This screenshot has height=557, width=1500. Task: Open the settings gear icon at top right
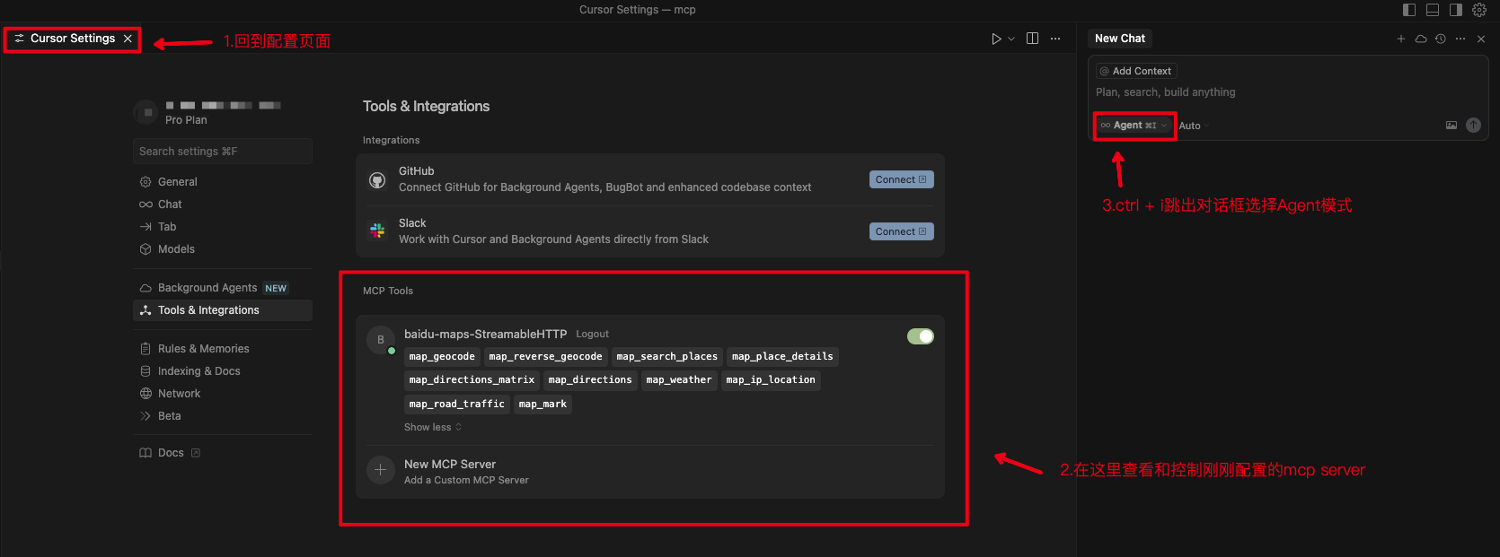[1479, 10]
